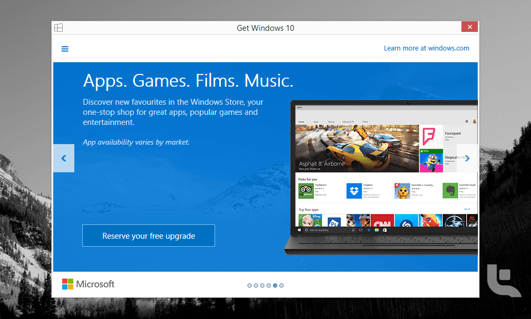Click 'Apps. Games. Films. Music.' heading
Viewport: 531px width, 319px height.
click(x=189, y=81)
